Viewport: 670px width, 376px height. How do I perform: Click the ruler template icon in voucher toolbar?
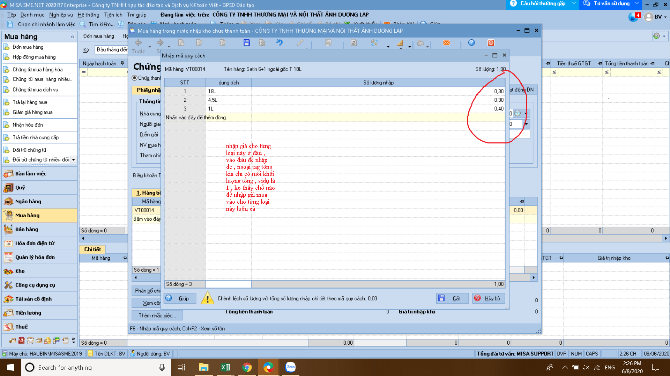pyautogui.click(x=400, y=43)
